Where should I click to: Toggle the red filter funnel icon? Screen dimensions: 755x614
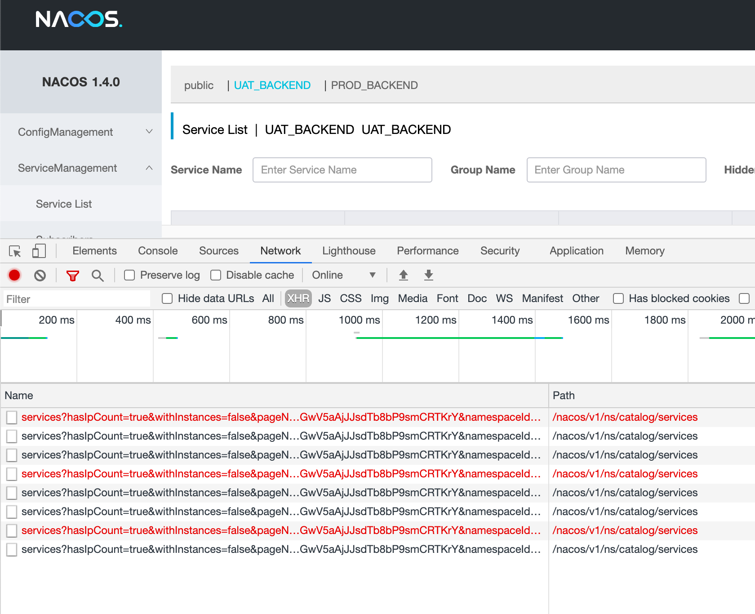click(x=72, y=275)
